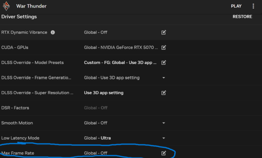Image resolution: width=262 pixels, height=158 pixels.
Task: Click RESTORE to reset driver settings
Action: tap(242, 17)
